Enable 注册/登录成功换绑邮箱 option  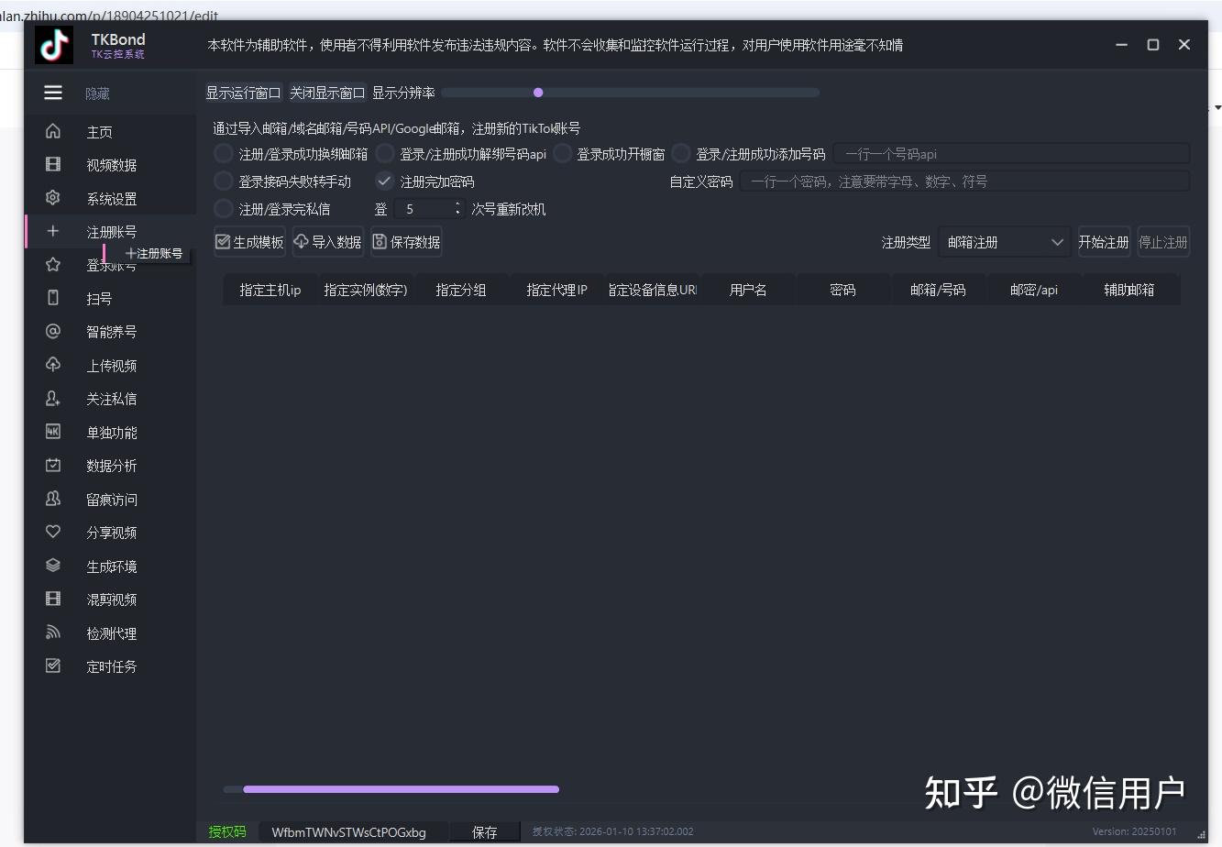coord(223,153)
